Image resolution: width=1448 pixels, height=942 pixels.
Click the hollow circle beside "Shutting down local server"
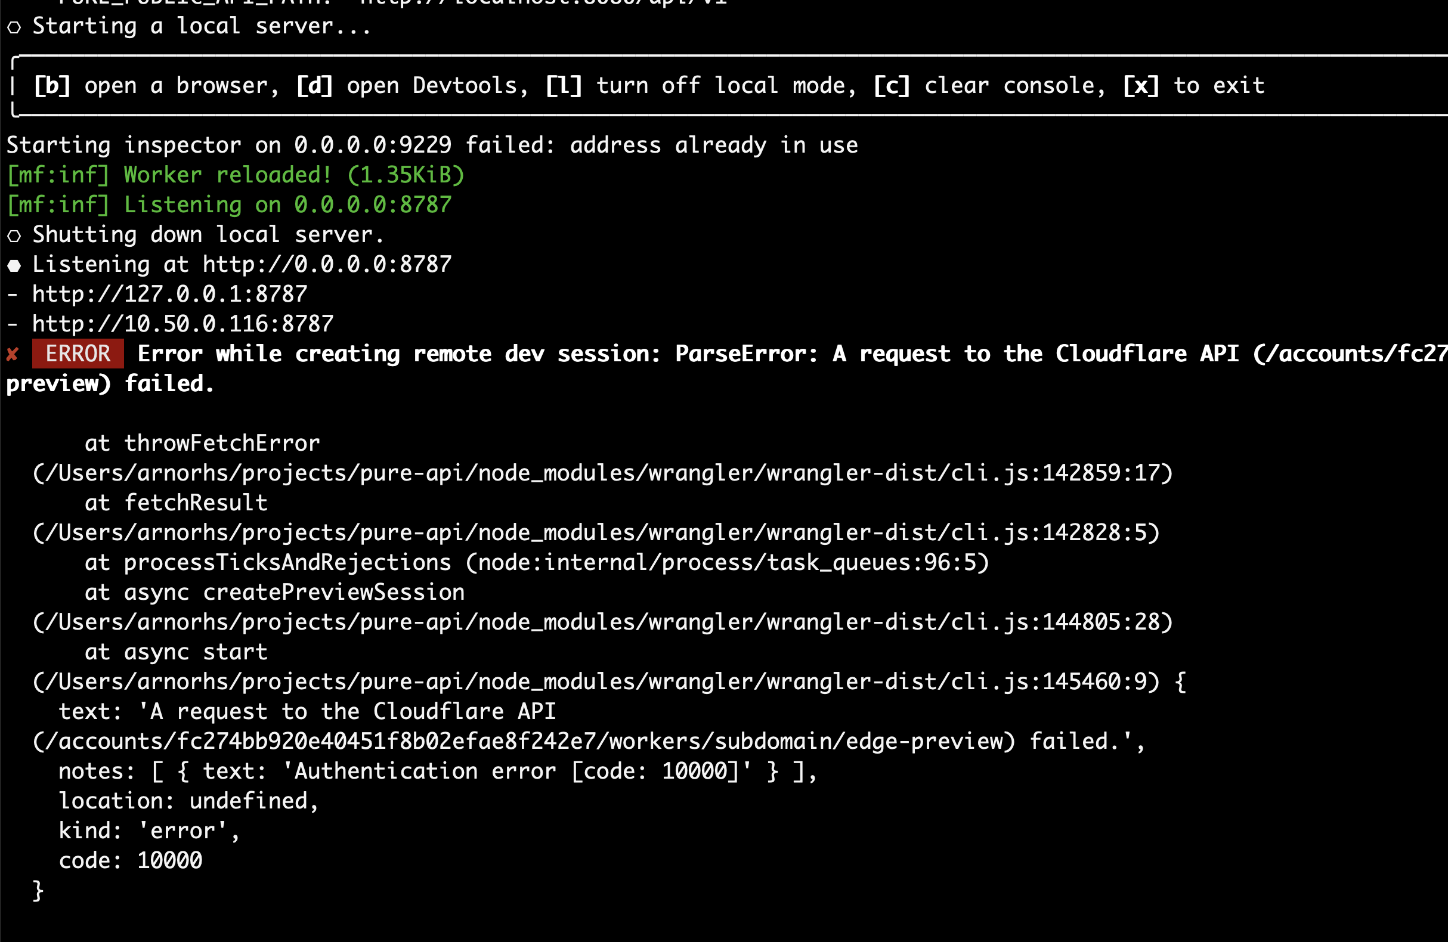coord(14,236)
